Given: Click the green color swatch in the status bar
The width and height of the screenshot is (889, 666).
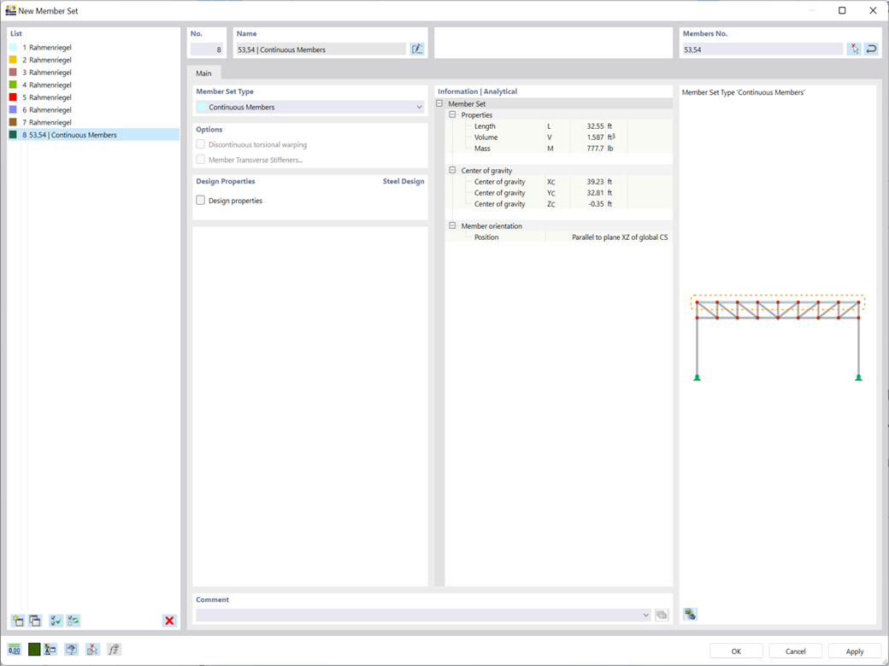Looking at the screenshot, I should pyautogui.click(x=32, y=650).
